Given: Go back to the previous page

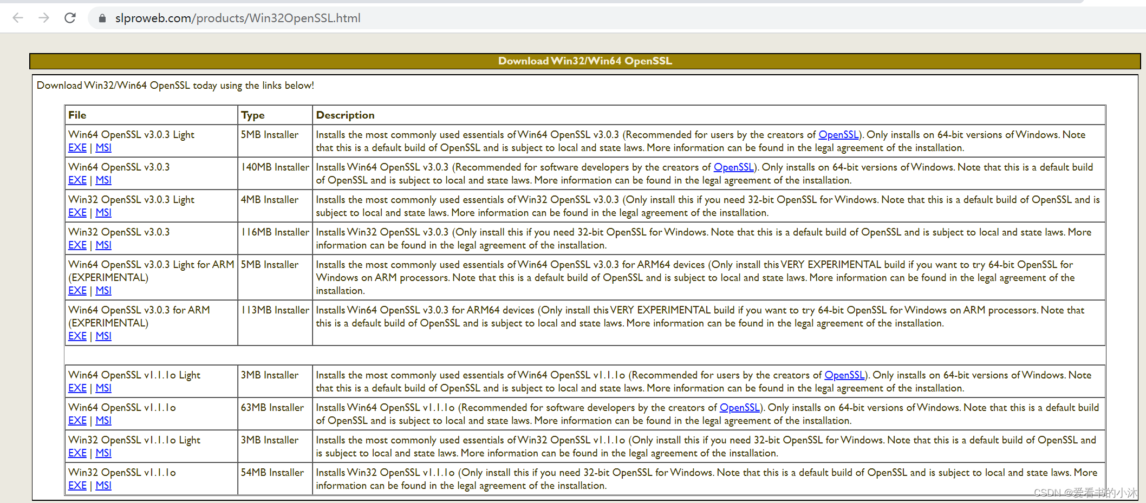Looking at the screenshot, I should (18, 18).
